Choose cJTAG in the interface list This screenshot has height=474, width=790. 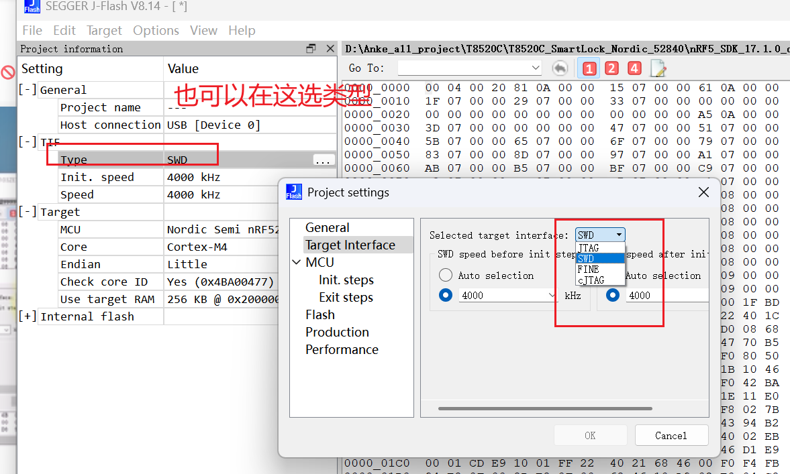600,280
